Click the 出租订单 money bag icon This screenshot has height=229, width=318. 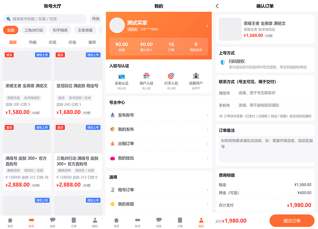pyautogui.click(x=112, y=144)
